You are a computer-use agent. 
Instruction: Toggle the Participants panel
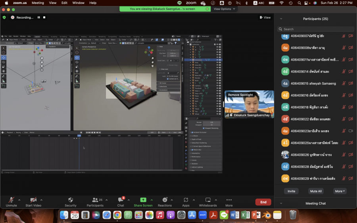pos(95,200)
